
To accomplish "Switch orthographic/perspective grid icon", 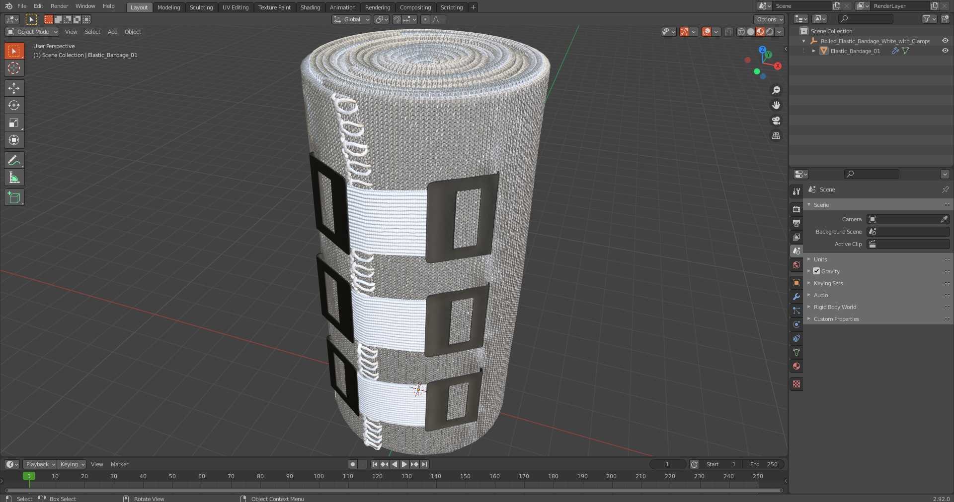I will click(x=776, y=135).
